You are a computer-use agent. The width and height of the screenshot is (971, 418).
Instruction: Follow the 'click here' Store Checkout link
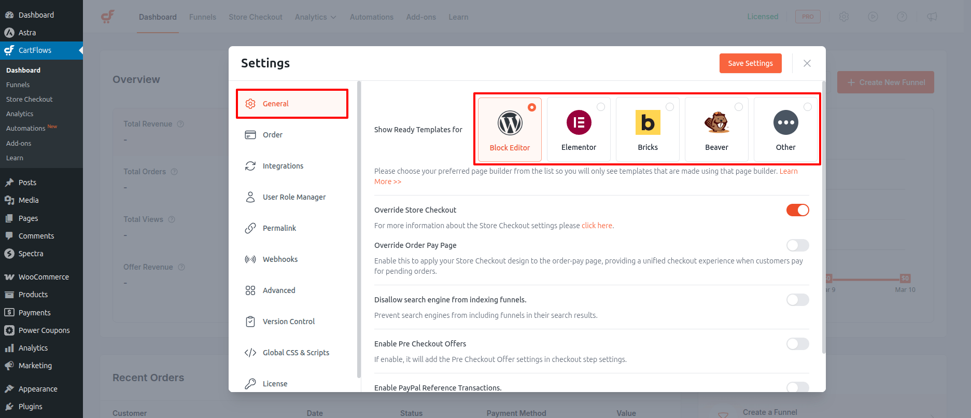[597, 226]
